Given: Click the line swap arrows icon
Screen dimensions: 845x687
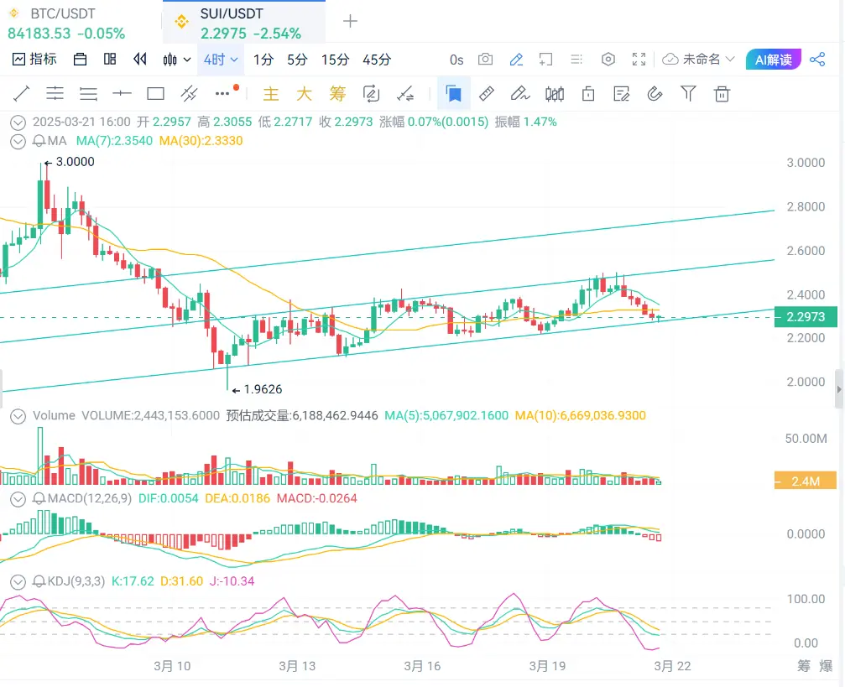Looking at the screenshot, I should (405, 94).
